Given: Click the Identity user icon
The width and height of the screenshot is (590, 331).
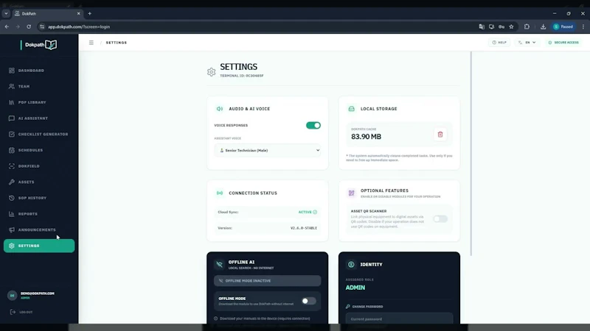Looking at the screenshot, I should coord(351,265).
